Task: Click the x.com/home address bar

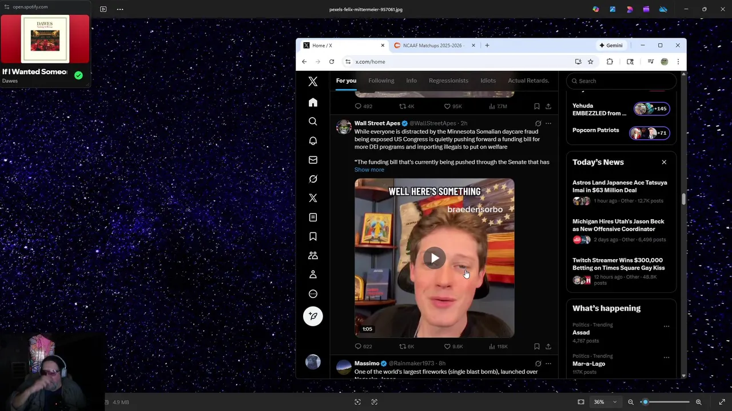Action: coord(457,62)
